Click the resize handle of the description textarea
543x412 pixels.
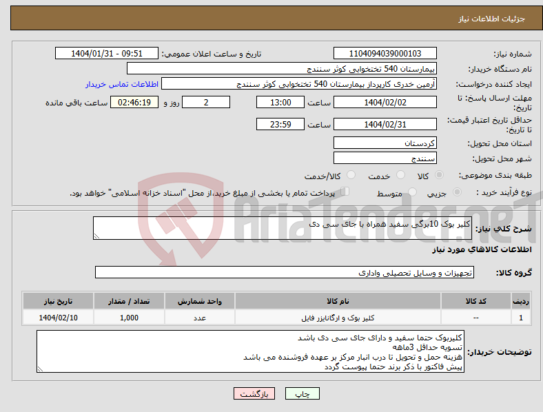click(x=96, y=236)
